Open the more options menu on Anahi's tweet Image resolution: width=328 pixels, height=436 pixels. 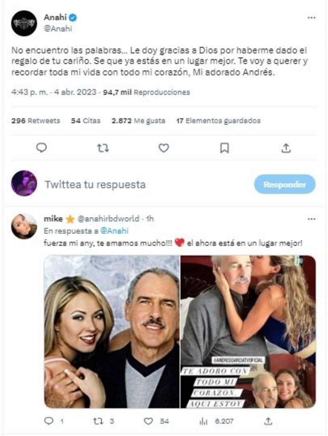[311, 18]
